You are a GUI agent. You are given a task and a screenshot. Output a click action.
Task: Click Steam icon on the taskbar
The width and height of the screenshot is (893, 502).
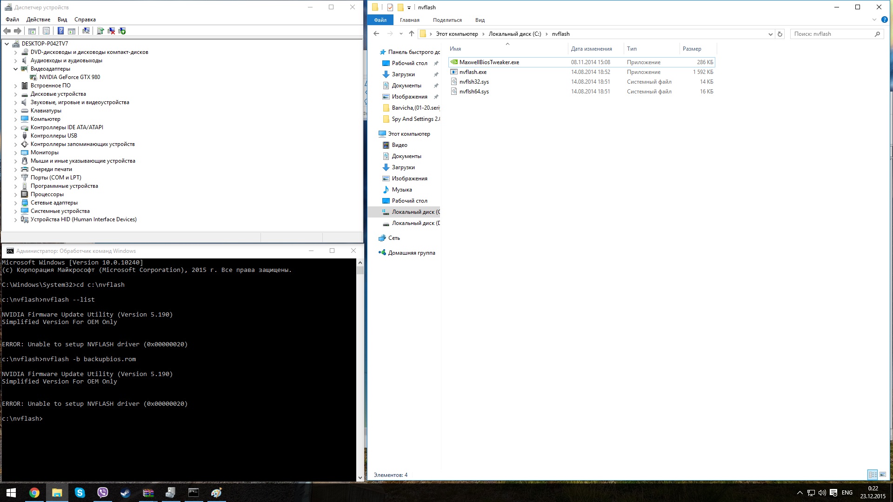coord(125,493)
